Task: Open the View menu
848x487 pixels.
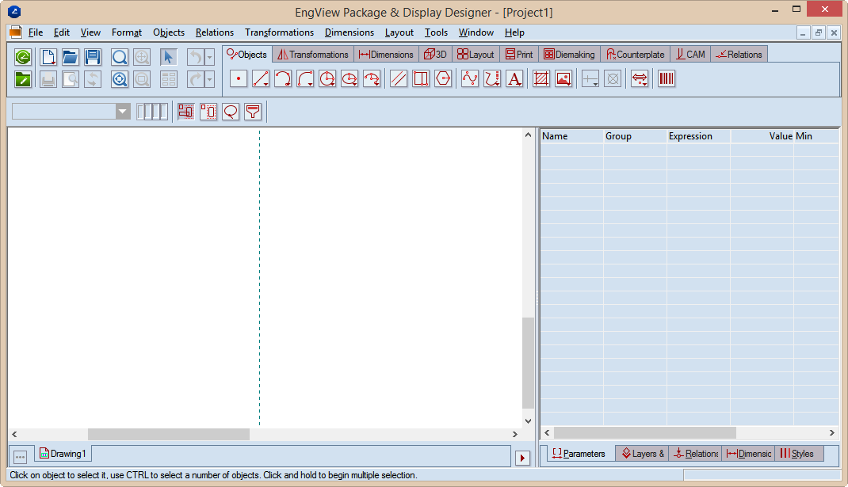Action: point(90,32)
